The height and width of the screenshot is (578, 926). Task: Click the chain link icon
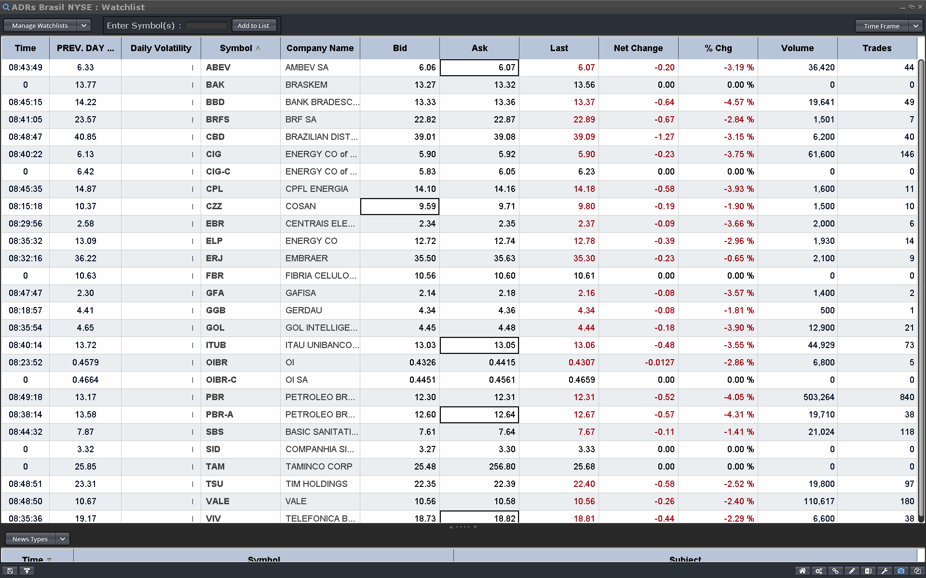(835, 571)
